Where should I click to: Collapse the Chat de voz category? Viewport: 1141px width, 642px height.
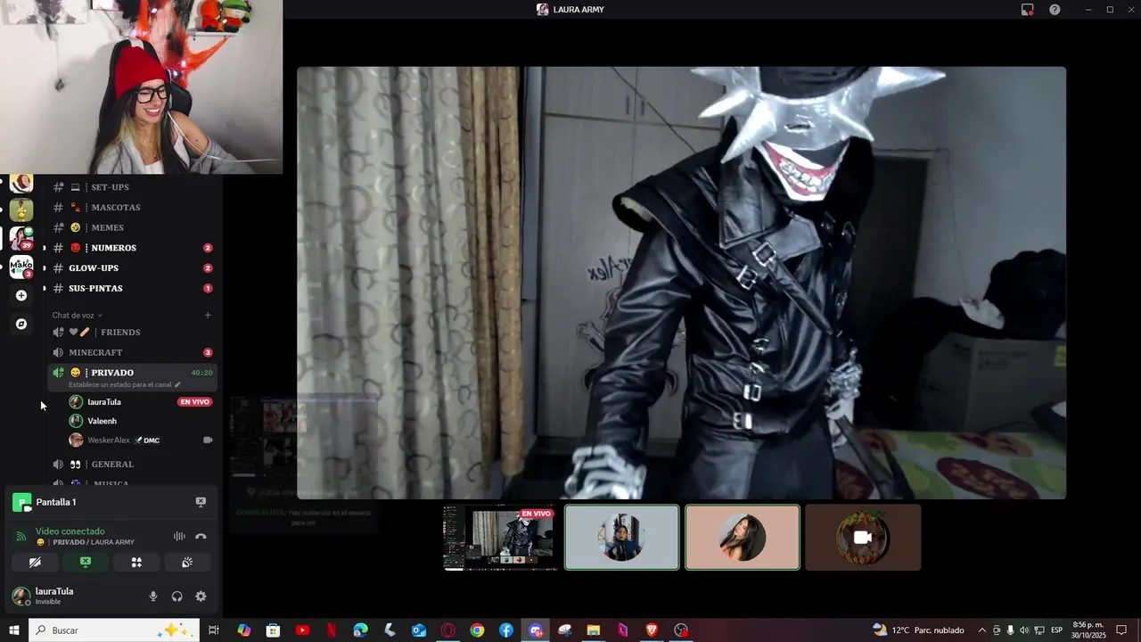(77, 315)
